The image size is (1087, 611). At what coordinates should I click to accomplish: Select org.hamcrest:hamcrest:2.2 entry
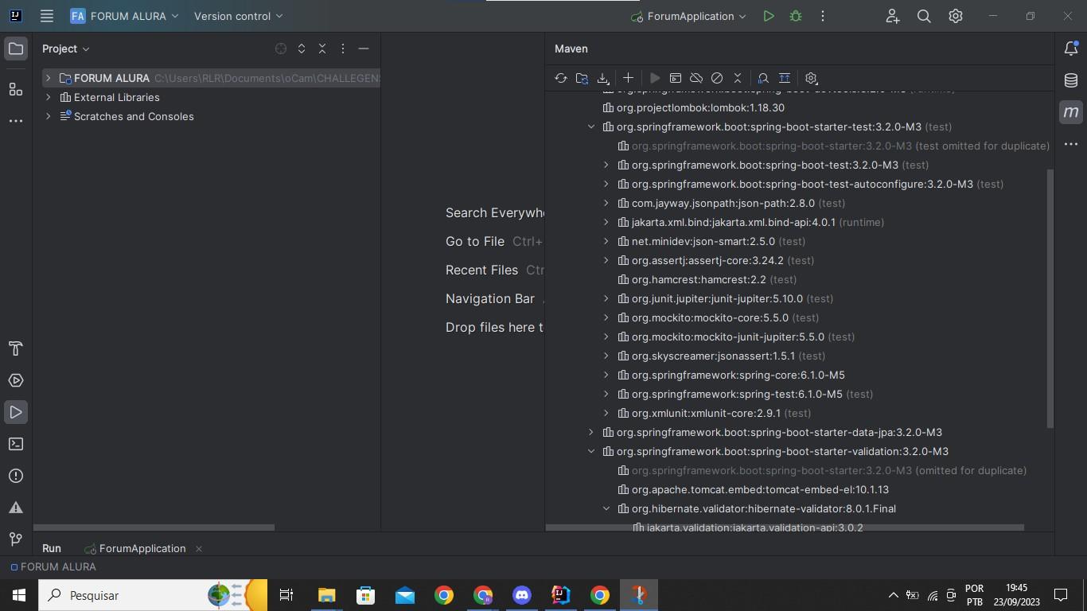coord(707,279)
